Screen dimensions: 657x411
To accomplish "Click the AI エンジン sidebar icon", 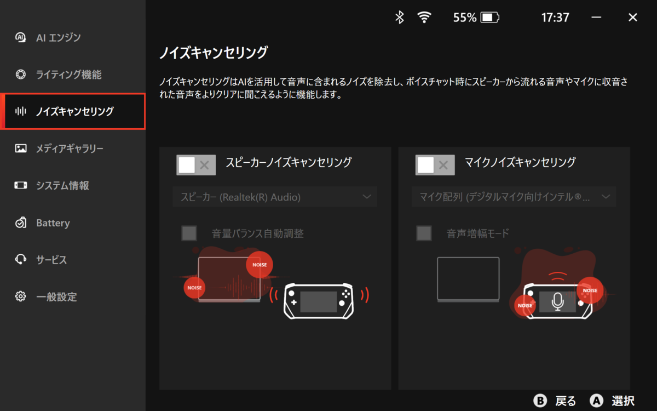I will tap(21, 37).
